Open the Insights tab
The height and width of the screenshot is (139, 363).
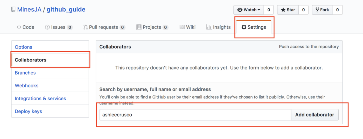(x=218, y=27)
